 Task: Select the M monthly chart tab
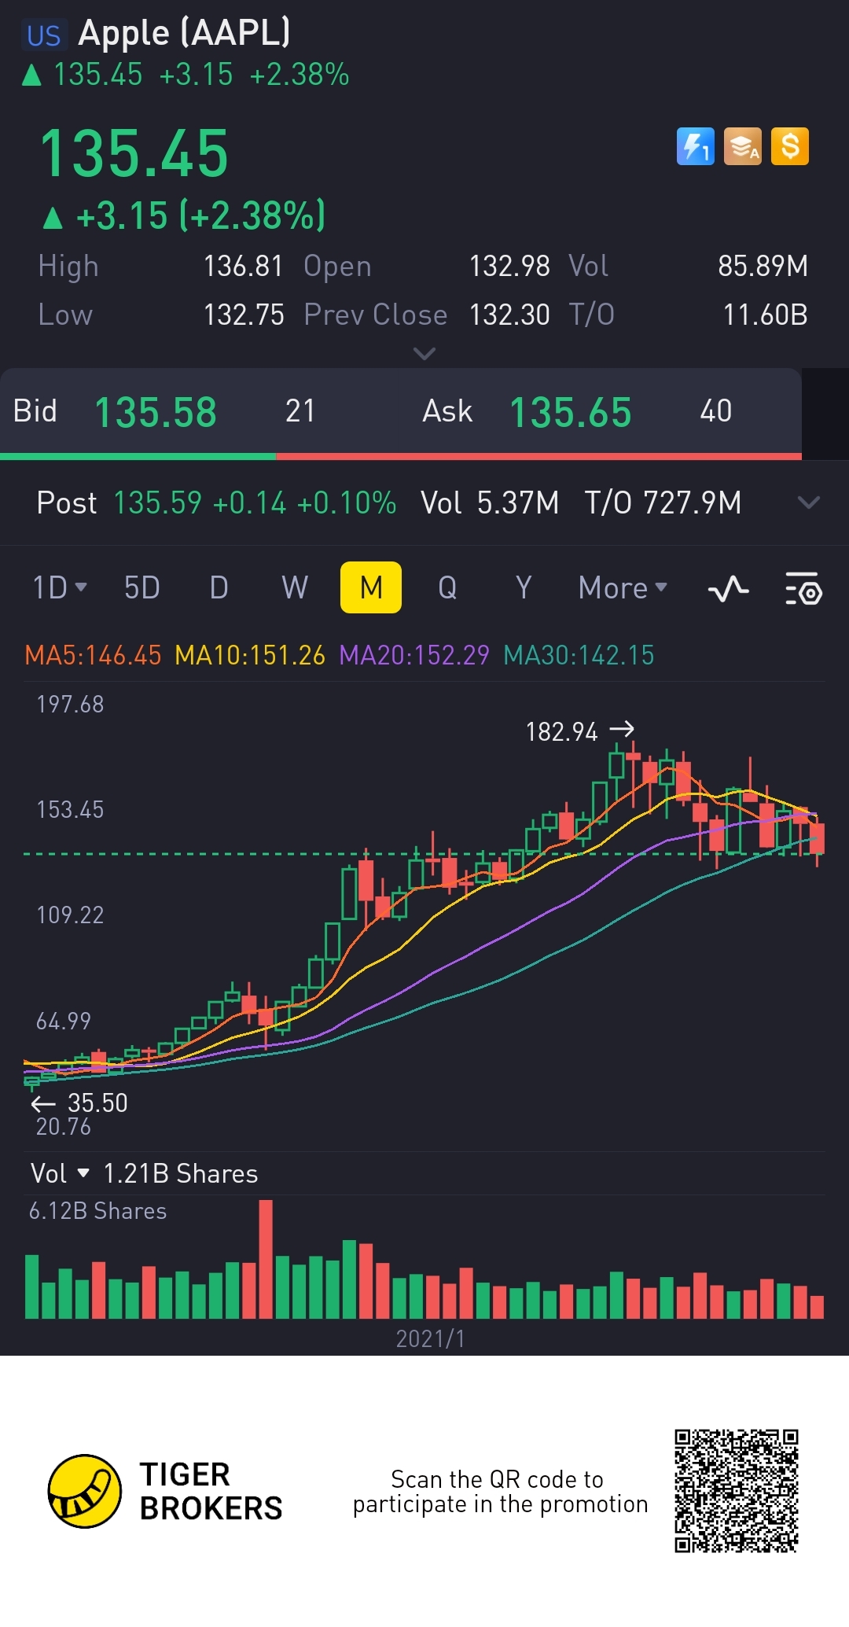pyautogui.click(x=371, y=587)
